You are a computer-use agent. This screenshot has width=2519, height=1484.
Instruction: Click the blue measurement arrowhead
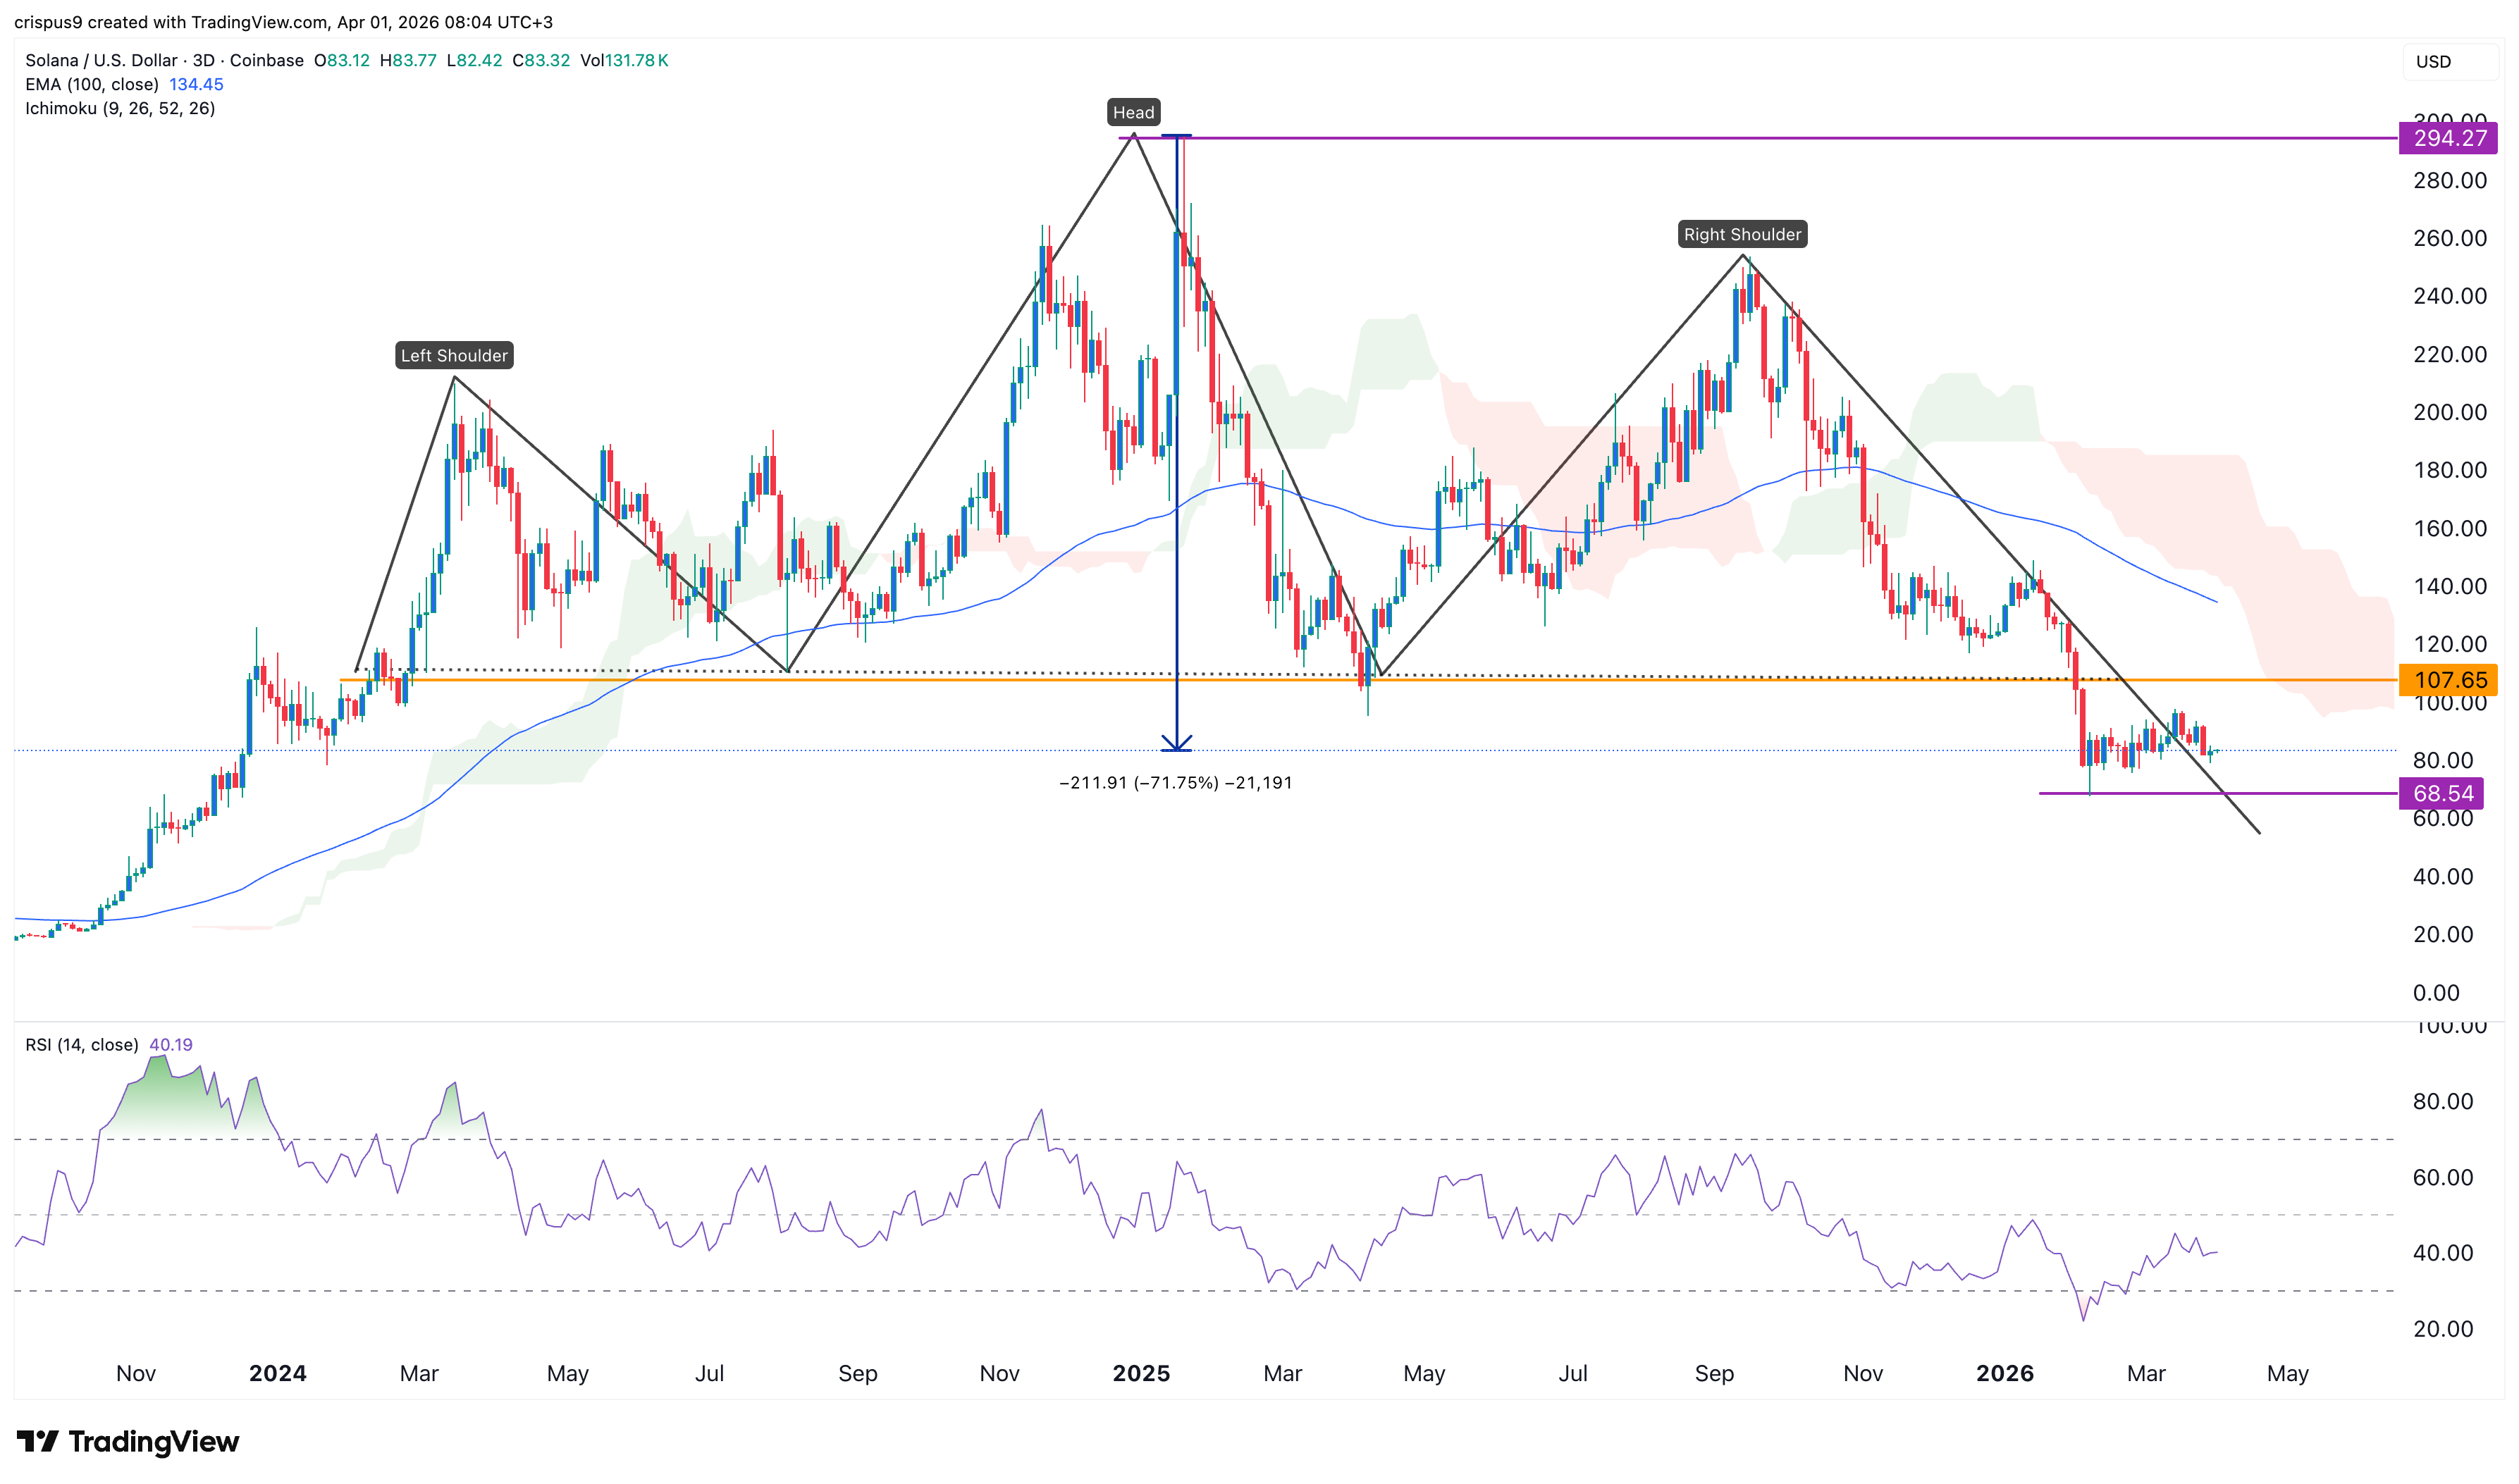1176,744
